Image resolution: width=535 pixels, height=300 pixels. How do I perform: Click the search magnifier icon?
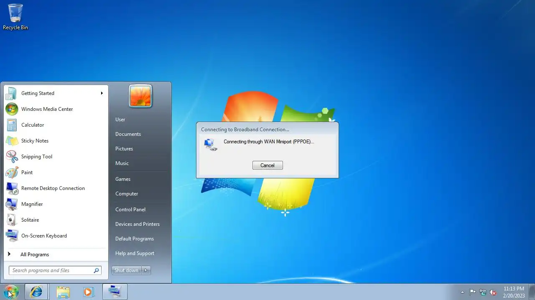[97, 270]
